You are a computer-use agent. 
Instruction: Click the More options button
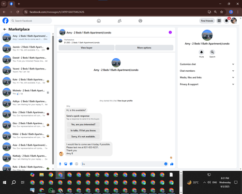(x=144, y=48)
